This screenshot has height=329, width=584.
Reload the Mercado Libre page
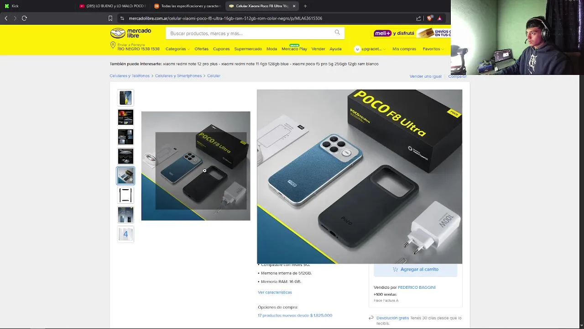(24, 18)
